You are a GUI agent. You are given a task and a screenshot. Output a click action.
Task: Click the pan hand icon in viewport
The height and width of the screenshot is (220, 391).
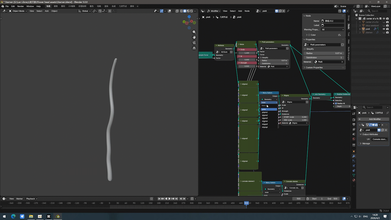pyautogui.click(x=194, y=37)
